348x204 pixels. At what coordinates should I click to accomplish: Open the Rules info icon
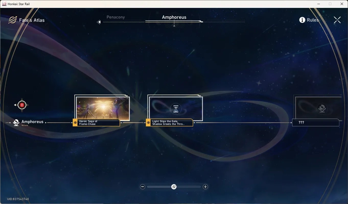(302, 20)
